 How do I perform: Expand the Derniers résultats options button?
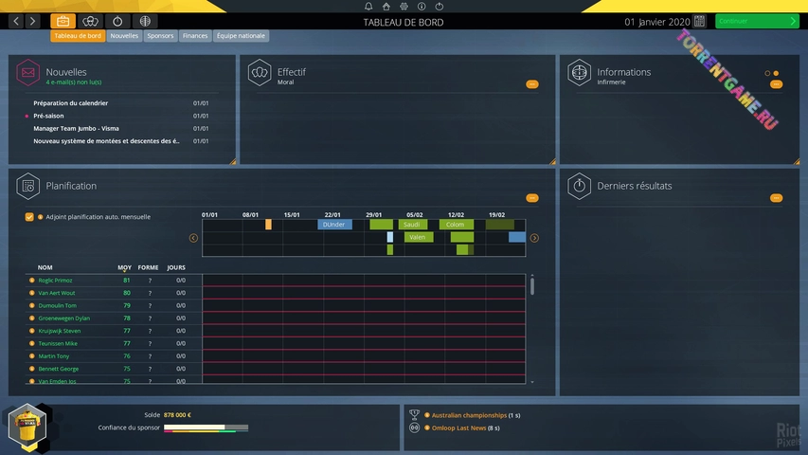777,198
